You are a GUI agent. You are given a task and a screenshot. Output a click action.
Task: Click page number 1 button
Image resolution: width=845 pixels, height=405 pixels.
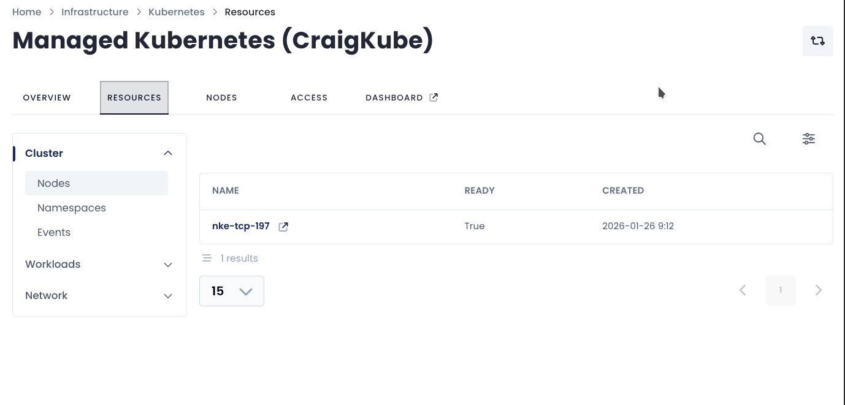pyautogui.click(x=780, y=290)
